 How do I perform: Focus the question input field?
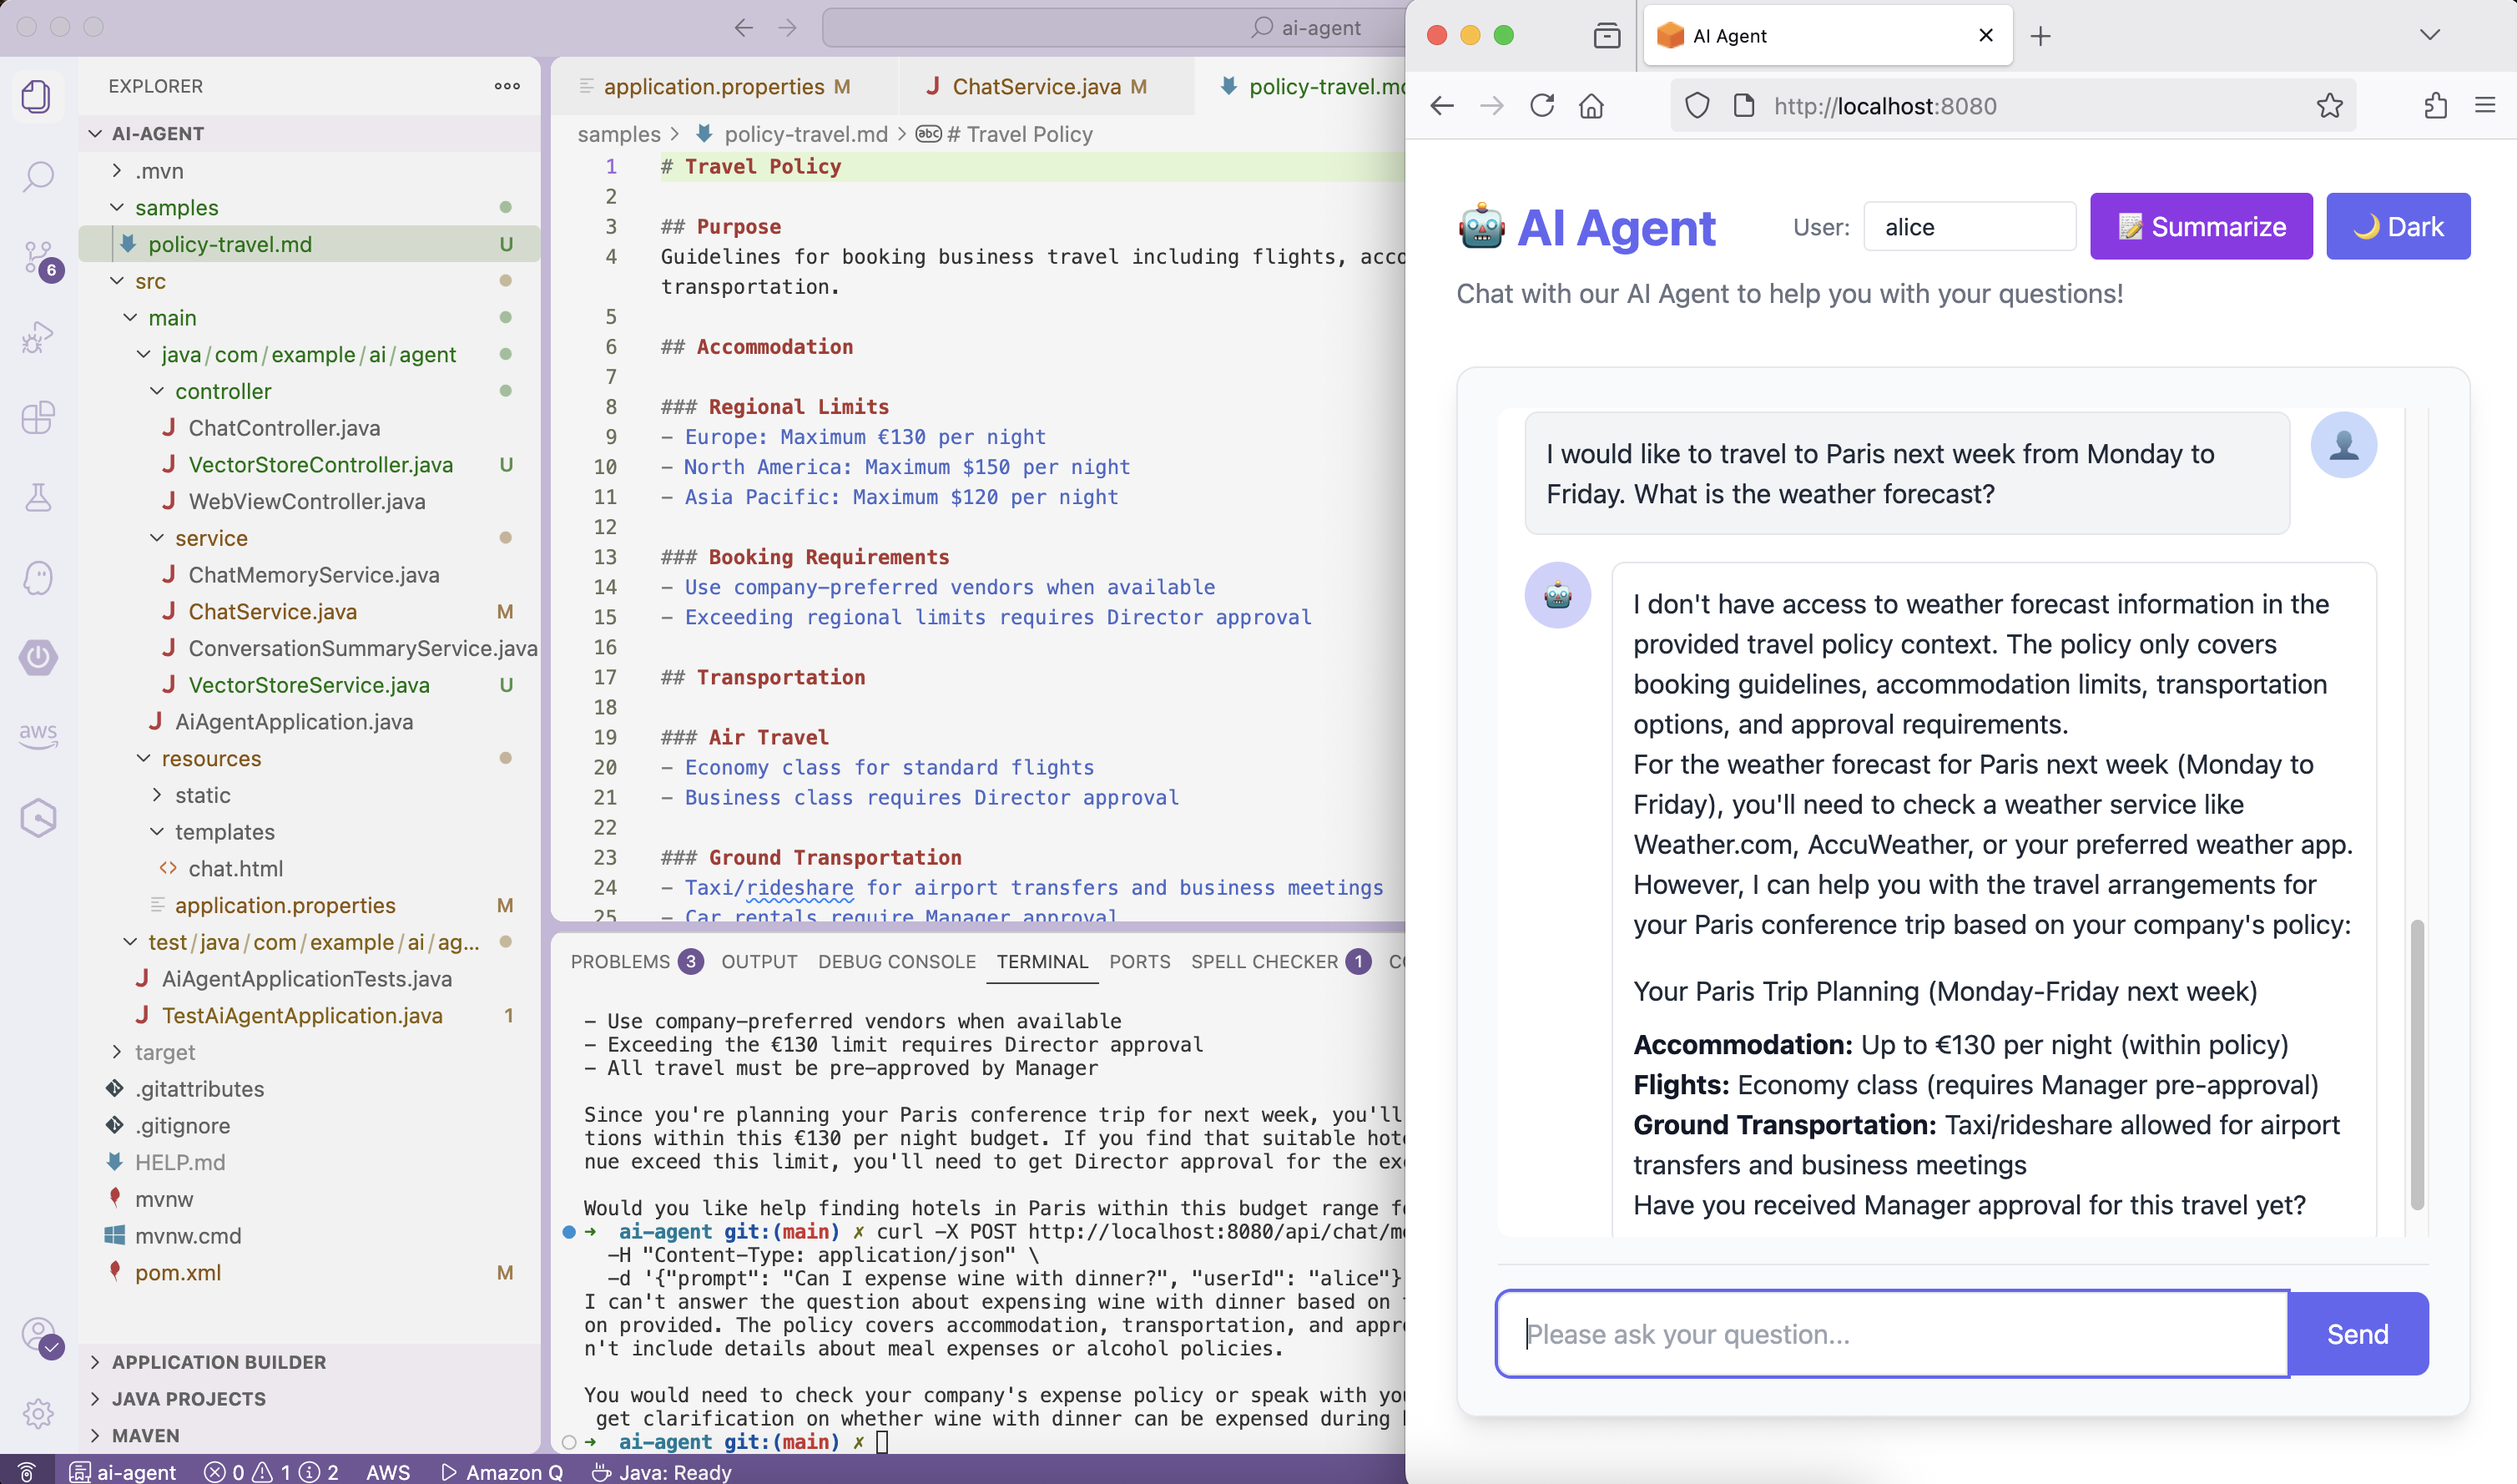(x=1891, y=1334)
